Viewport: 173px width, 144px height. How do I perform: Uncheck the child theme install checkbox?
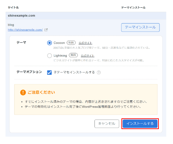pos(49,73)
